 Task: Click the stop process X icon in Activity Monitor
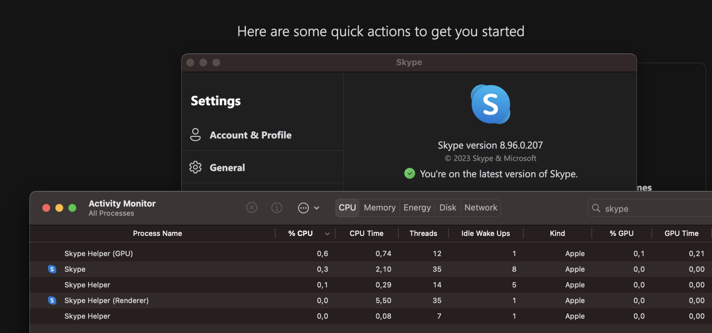click(252, 207)
